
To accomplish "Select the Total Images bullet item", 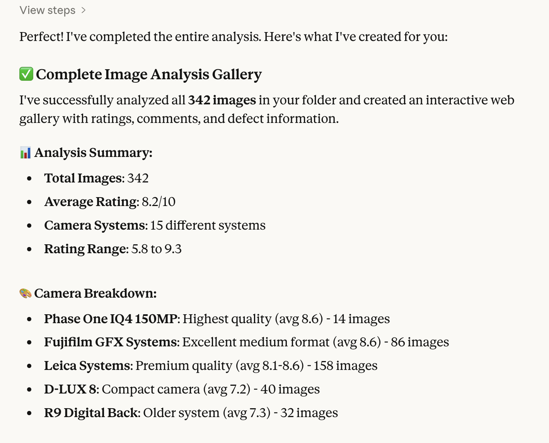I will tap(96, 178).
